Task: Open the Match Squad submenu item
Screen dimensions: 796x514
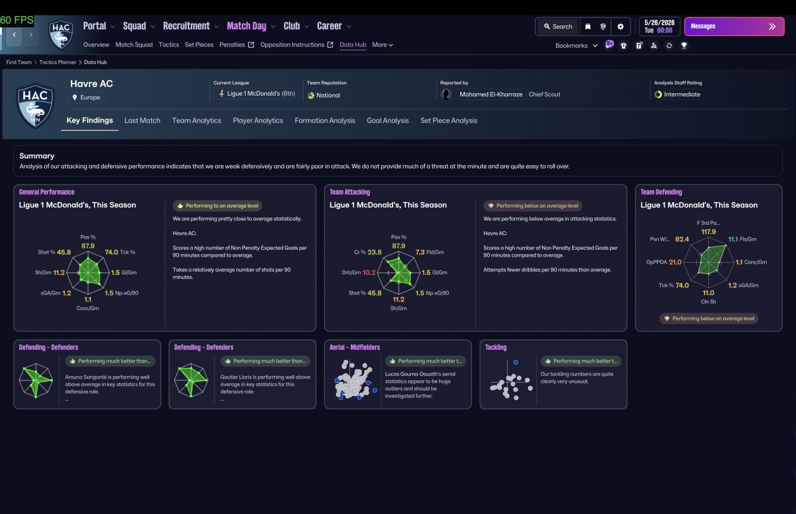Action: click(x=134, y=45)
